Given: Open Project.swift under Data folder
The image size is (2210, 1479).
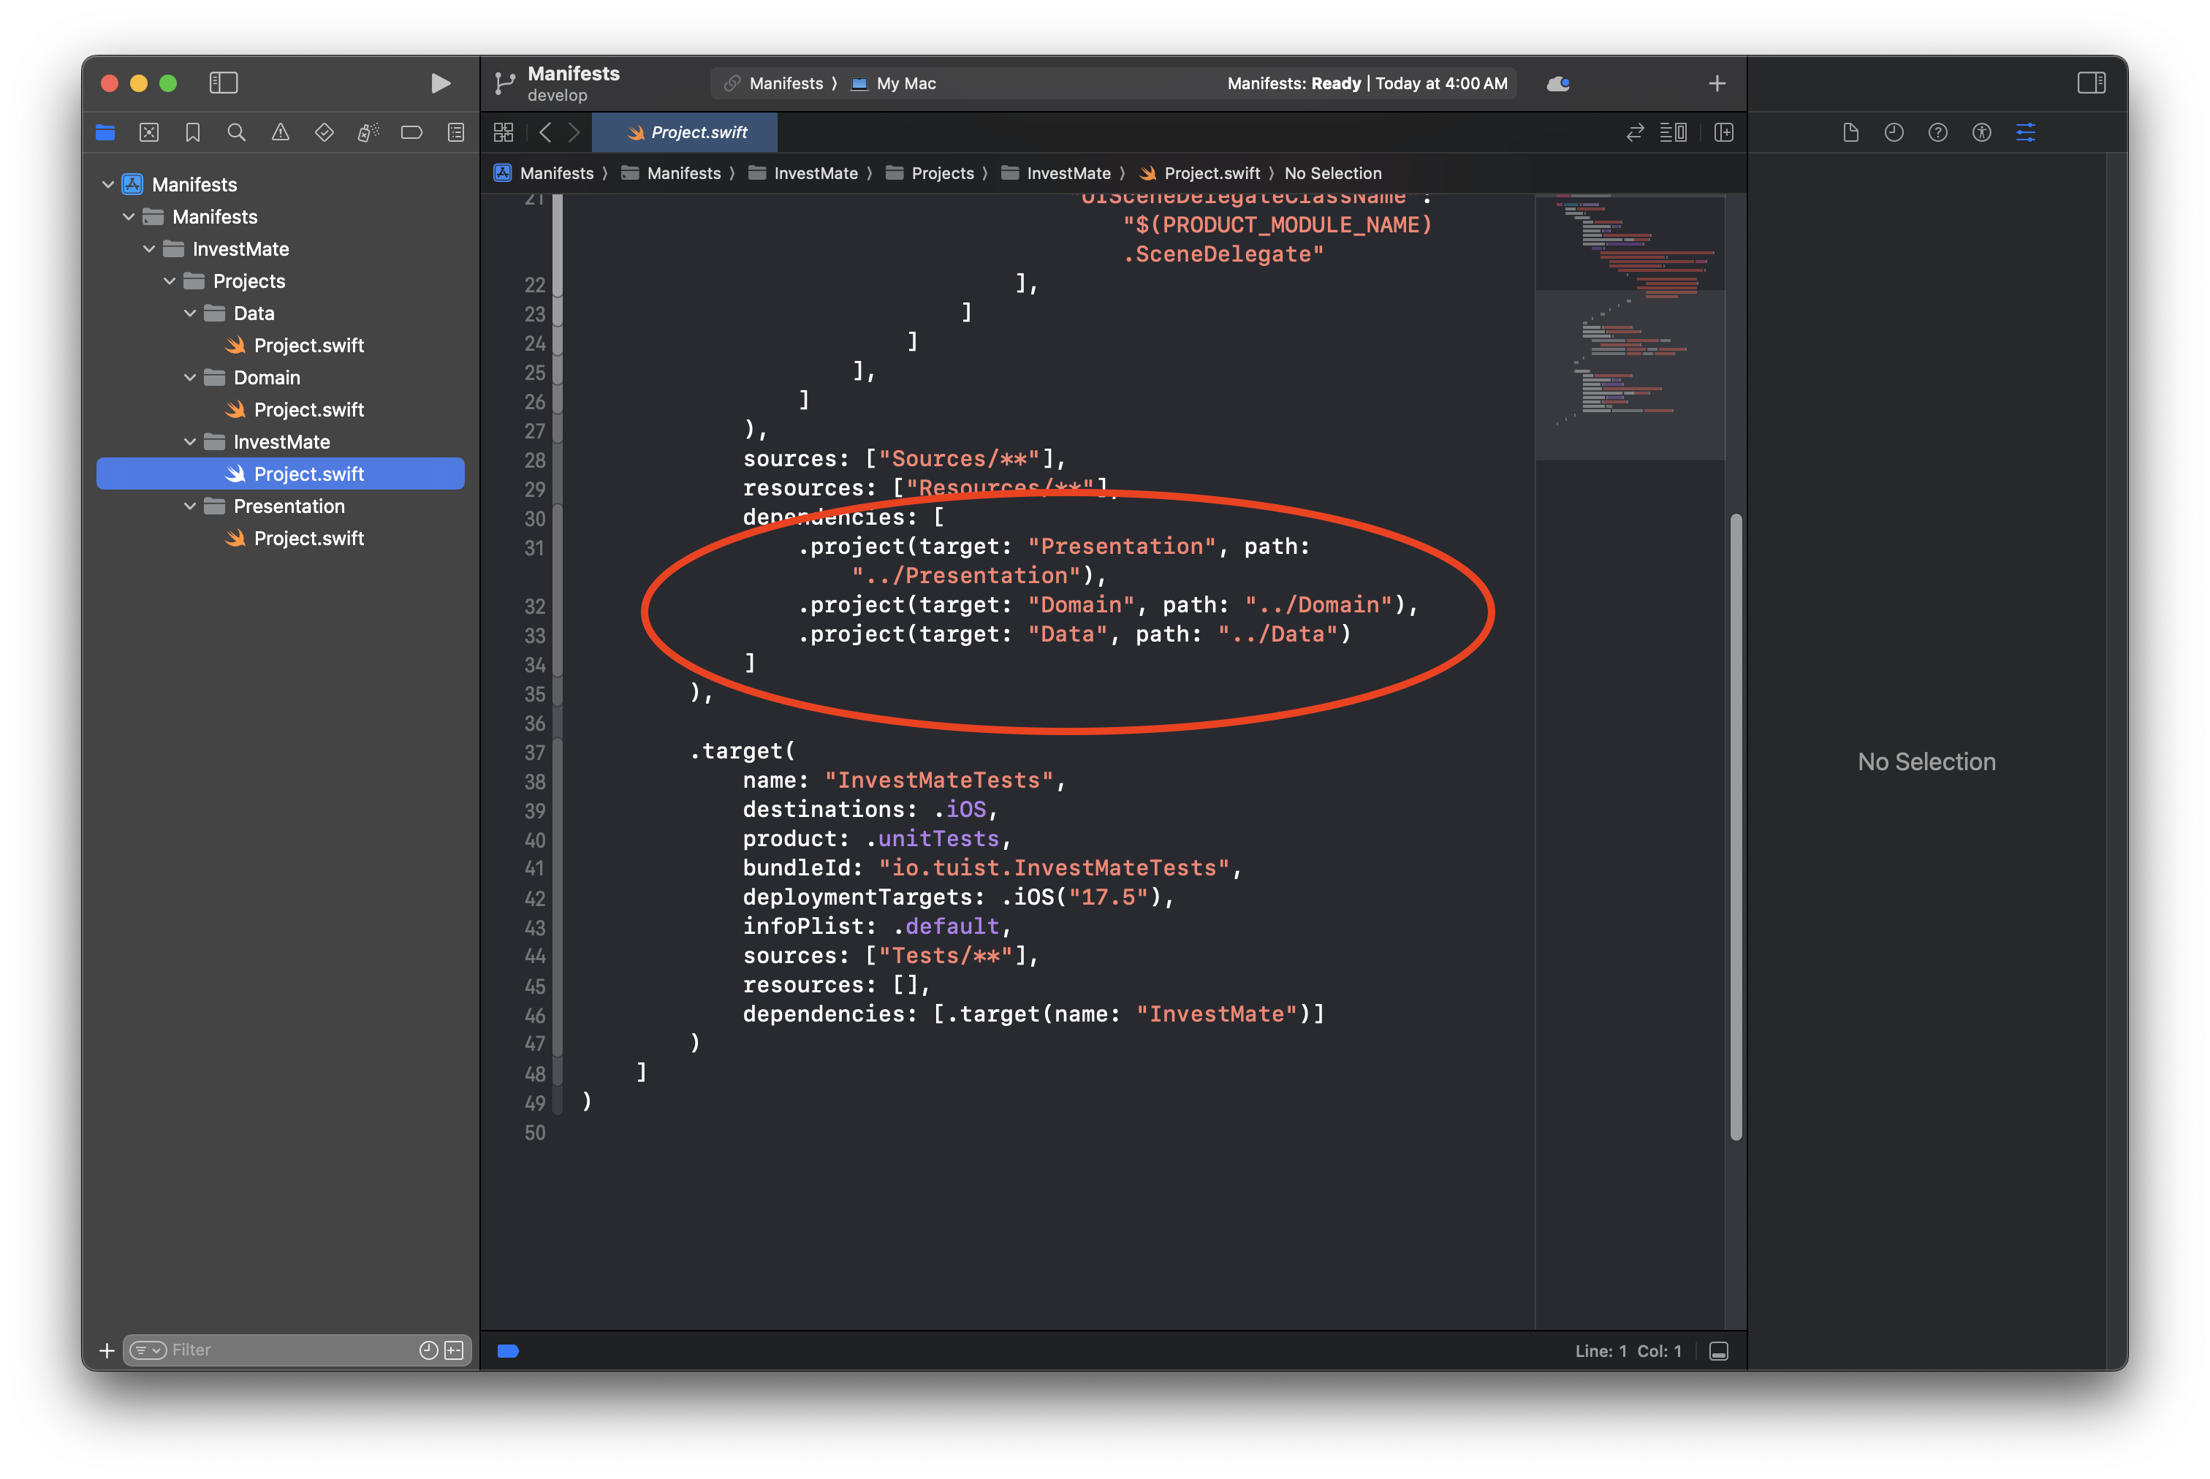Looking at the screenshot, I should [x=308, y=345].
